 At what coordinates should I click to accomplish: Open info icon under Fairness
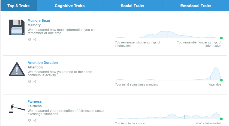tap(29, 120)
